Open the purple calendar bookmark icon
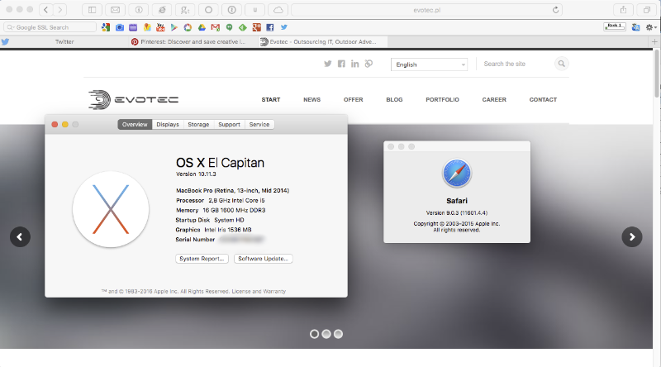Image resolution: width=661 pixels, height=367 pixels. pyautogui.click(x=133, y=27)
